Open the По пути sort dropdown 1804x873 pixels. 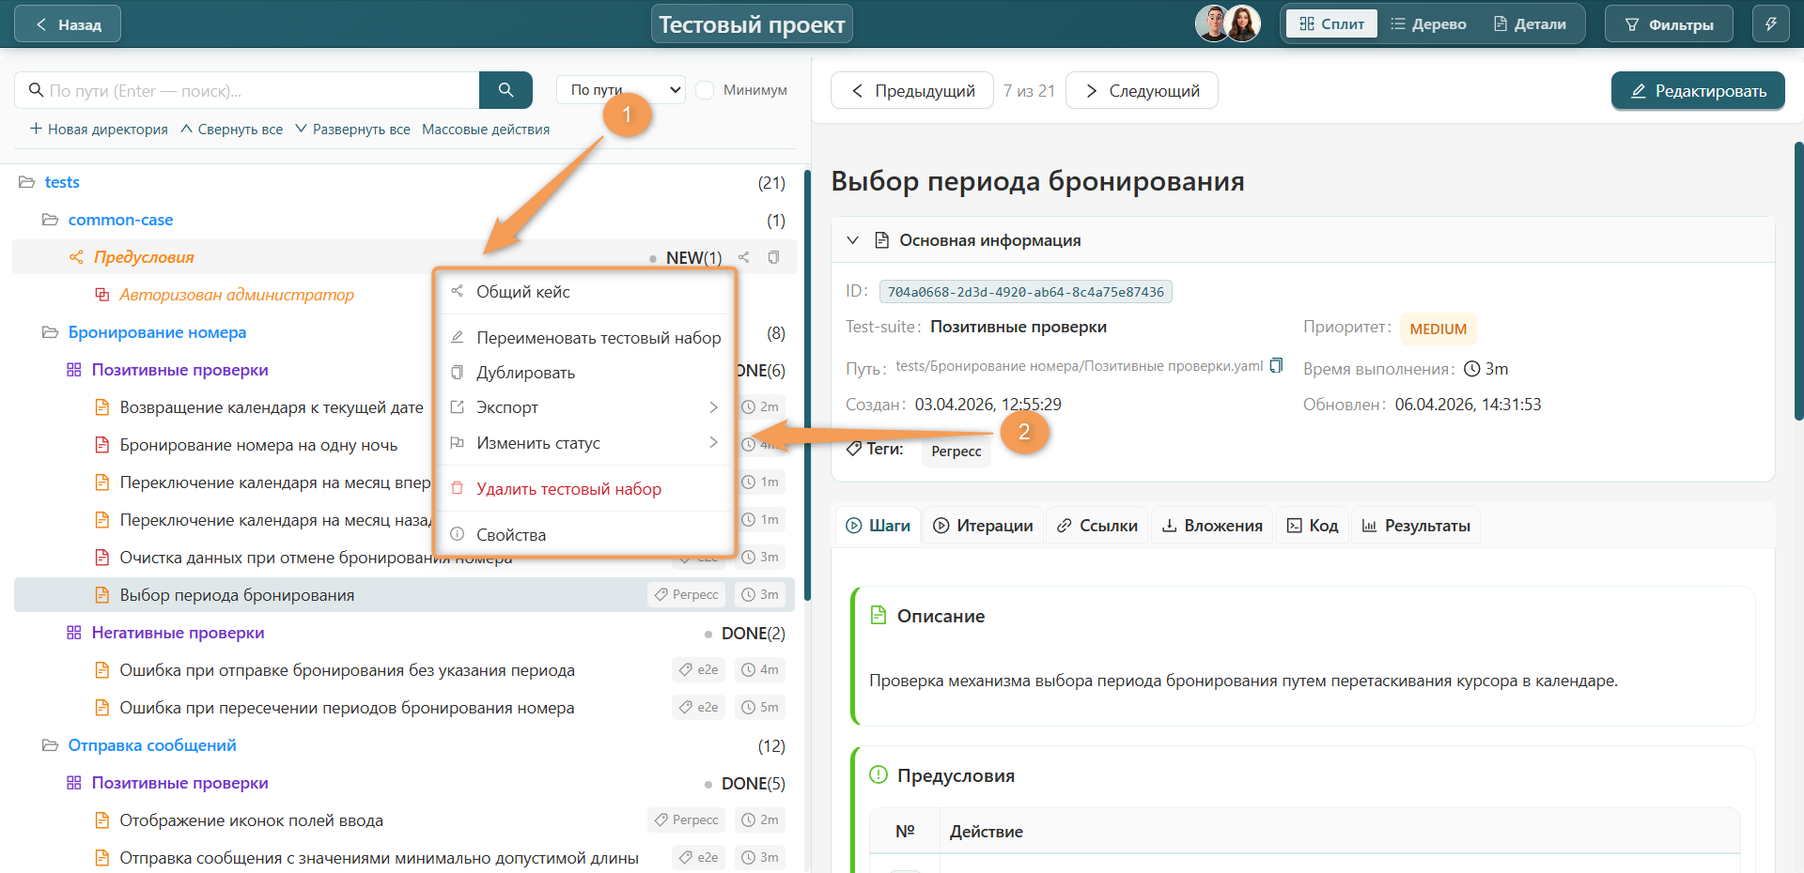pyautogui.click(x=621, y=90)
